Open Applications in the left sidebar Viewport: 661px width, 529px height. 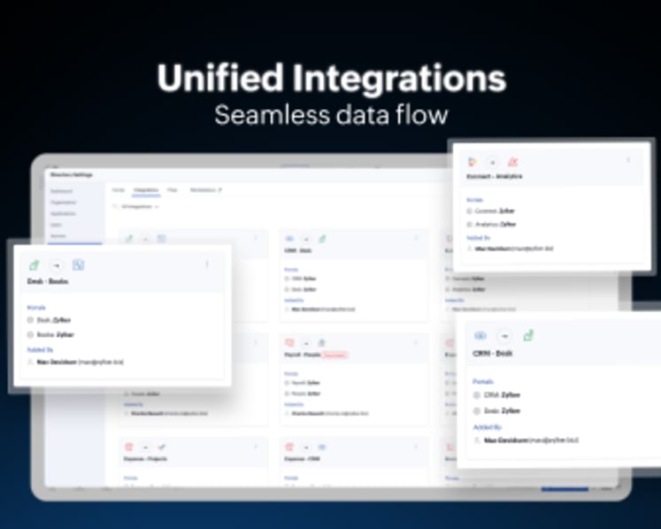click(63, 214)
